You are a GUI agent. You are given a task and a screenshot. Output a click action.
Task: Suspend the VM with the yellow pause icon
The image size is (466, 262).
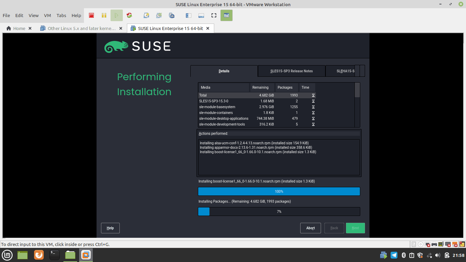click(x=104, y=15)
